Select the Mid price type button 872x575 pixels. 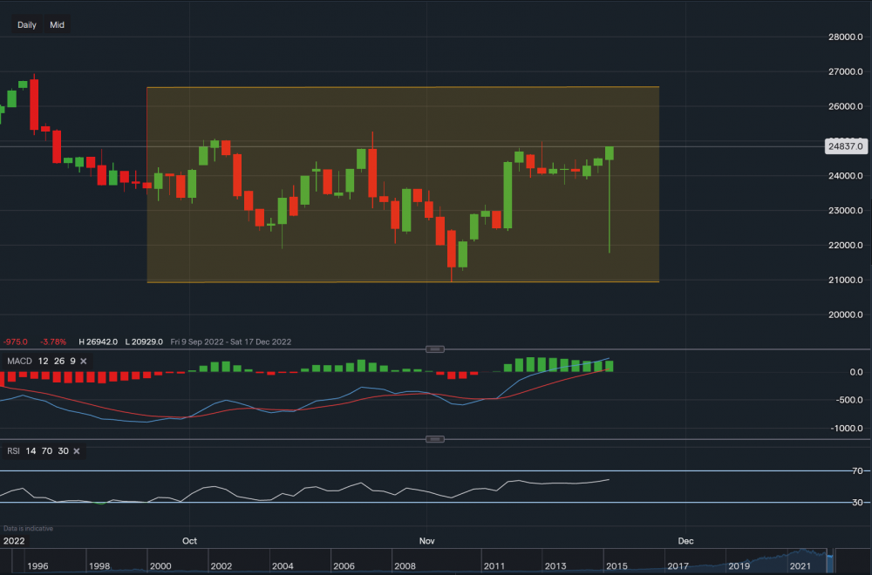tap(57, 24)
